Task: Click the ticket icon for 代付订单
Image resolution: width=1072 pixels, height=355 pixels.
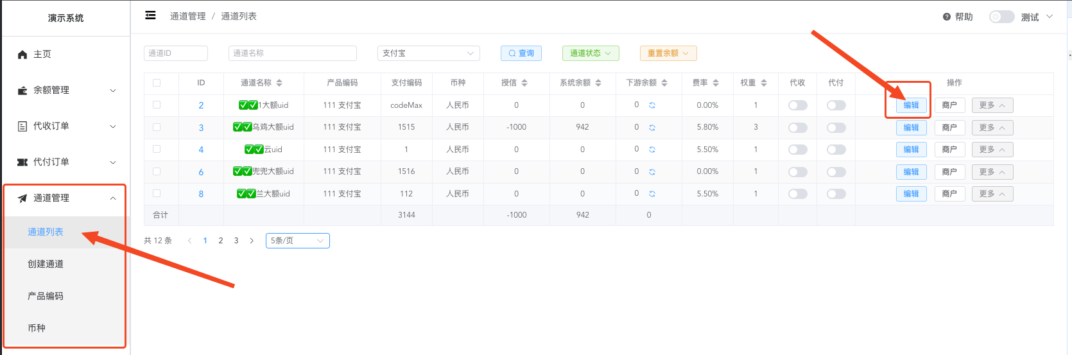Action: [x=22, y=162]
